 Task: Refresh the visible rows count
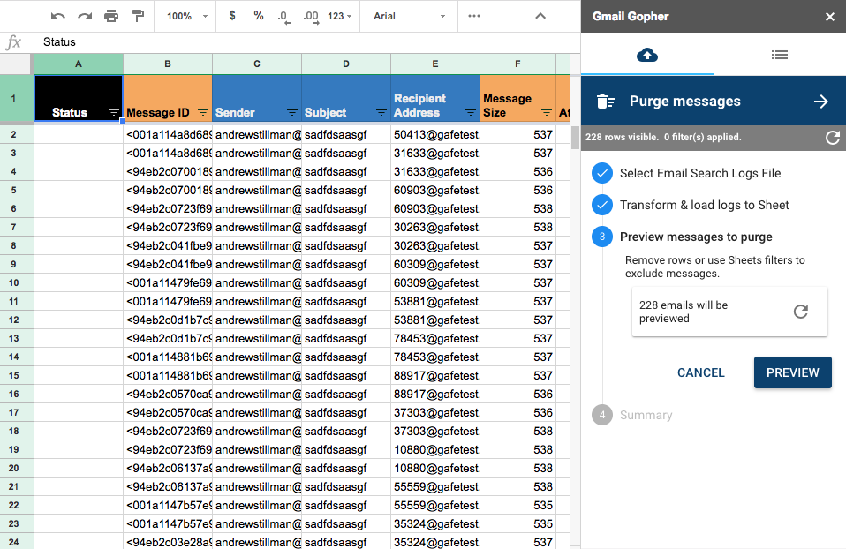(x=832, y=138)
